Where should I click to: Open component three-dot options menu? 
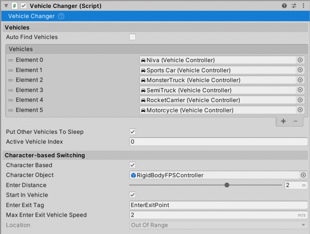click(303, 6)
